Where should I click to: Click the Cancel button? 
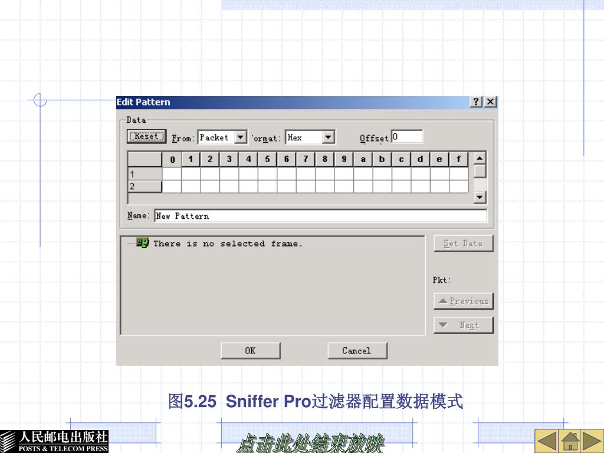[357, 350]
